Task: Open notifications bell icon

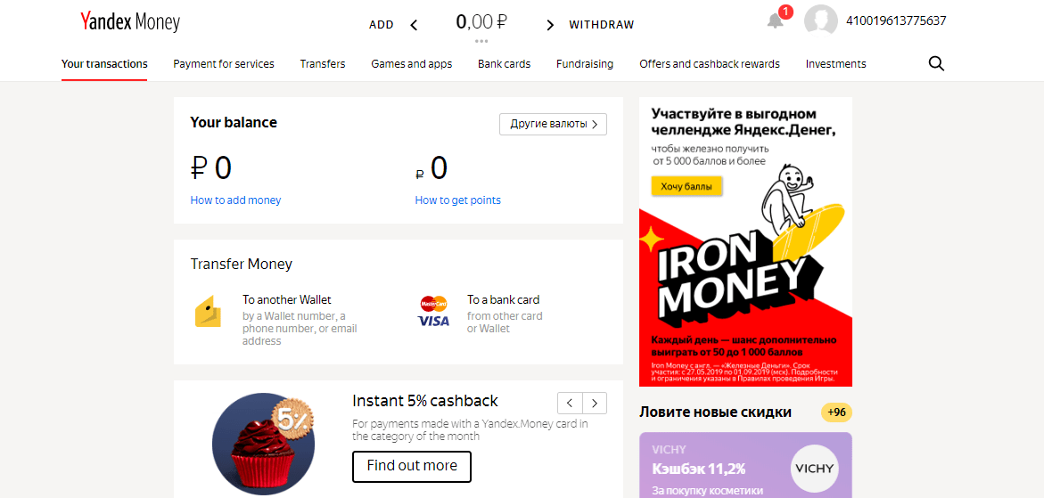Action: point(776,20)
